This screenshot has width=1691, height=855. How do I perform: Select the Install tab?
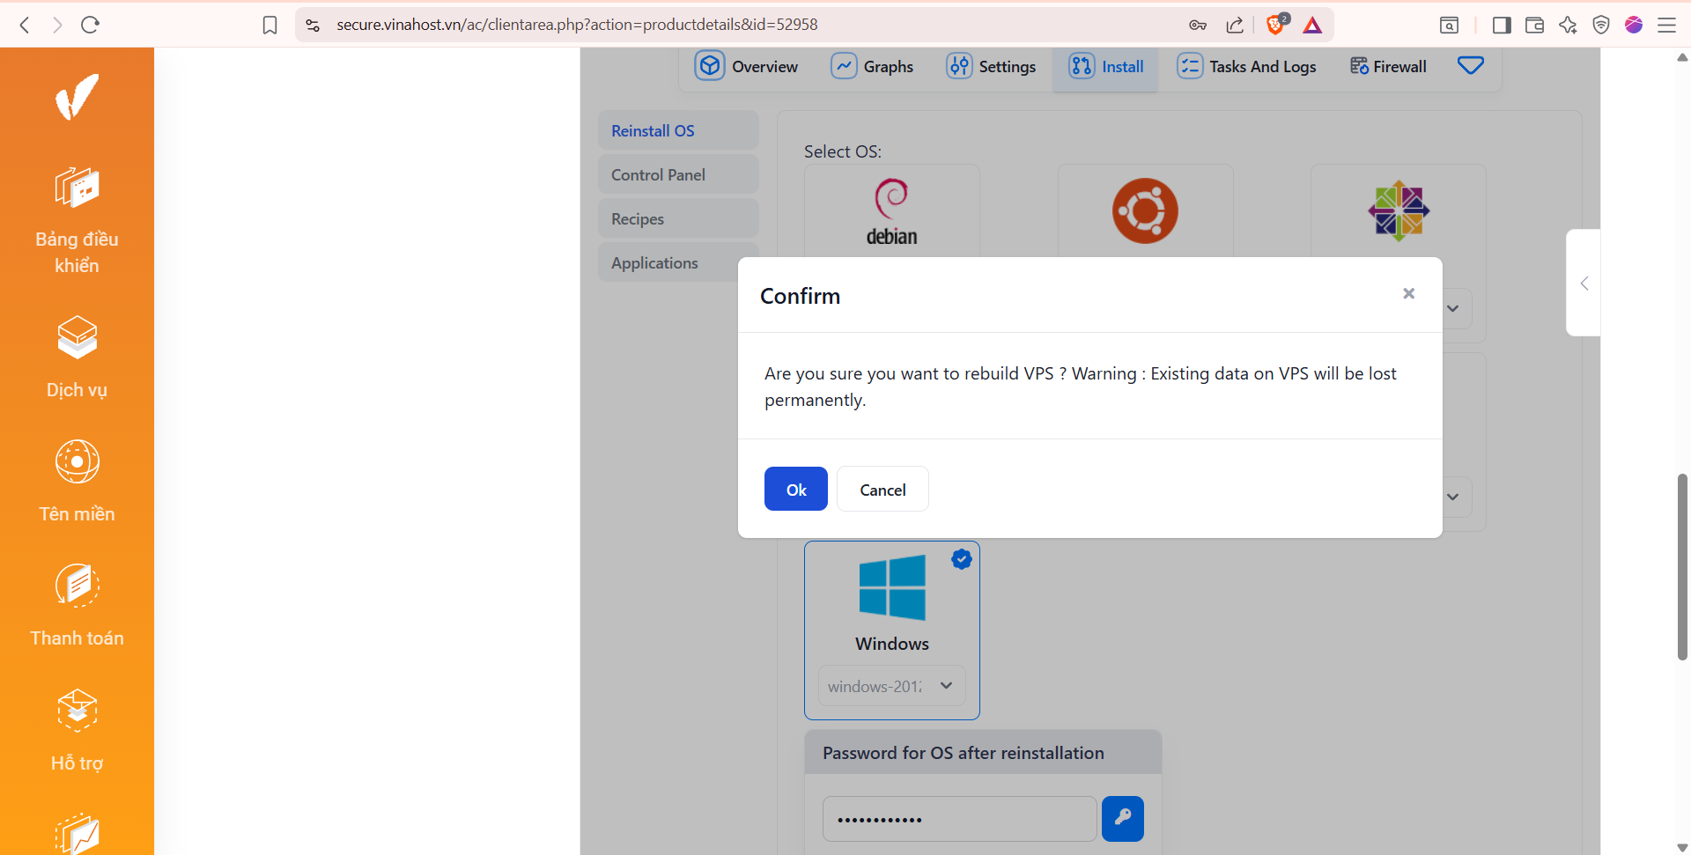coord(1106,66)
